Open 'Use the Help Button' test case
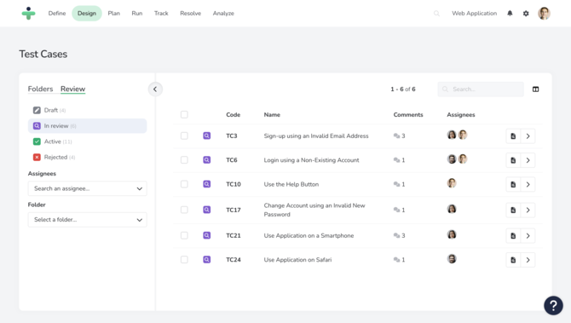The width and height of the screenshot is (571, 323). click(291, 184)
